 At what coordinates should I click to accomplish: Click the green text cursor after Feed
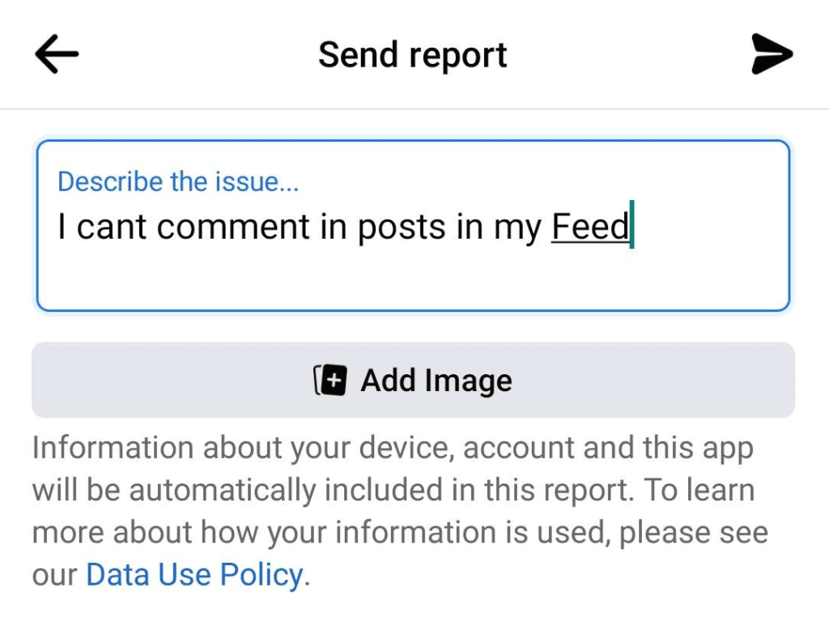pyautogui.click(x=631, y=224)
